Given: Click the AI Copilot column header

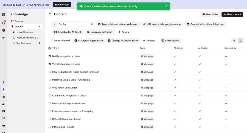Looking at the screenshot, I should tap(203, 48).
